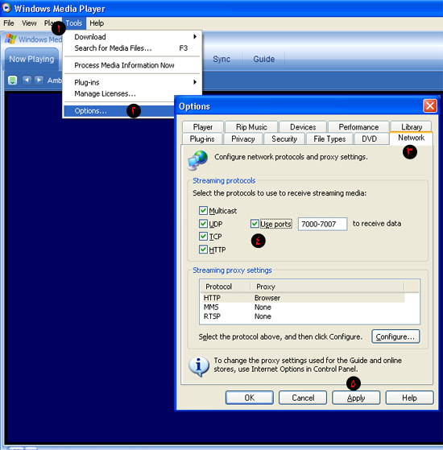Expand the Download submenu arrow
This screenshot has height=450, width=443.
pyautogui.click(x=195, y=36)
